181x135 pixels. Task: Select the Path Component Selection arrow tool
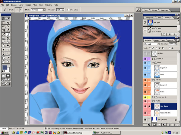(x=4, y=50)
